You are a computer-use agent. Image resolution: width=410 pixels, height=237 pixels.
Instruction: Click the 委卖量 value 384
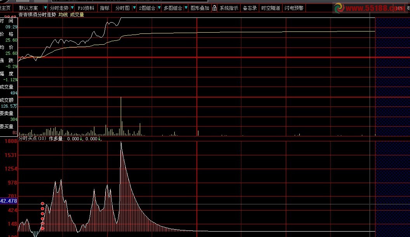(14, 119)
